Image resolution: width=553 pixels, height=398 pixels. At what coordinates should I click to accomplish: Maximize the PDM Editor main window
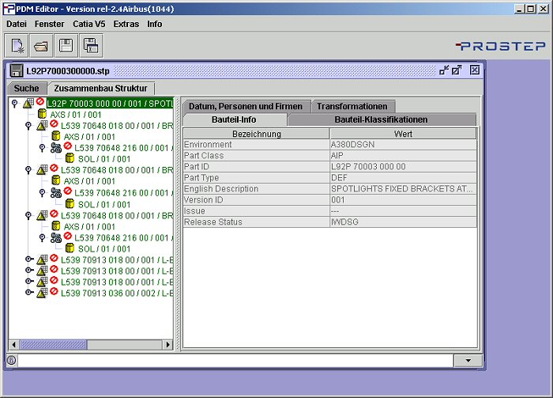click(531, 9)
